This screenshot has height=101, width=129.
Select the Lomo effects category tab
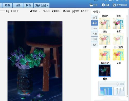coord(95,28)
